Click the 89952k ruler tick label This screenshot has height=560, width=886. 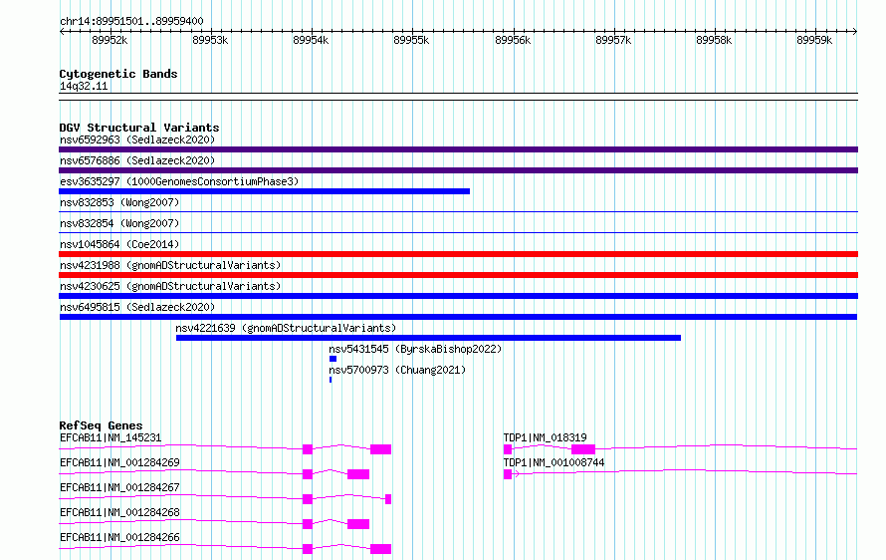pyautogui.click(x=110, y=40)
